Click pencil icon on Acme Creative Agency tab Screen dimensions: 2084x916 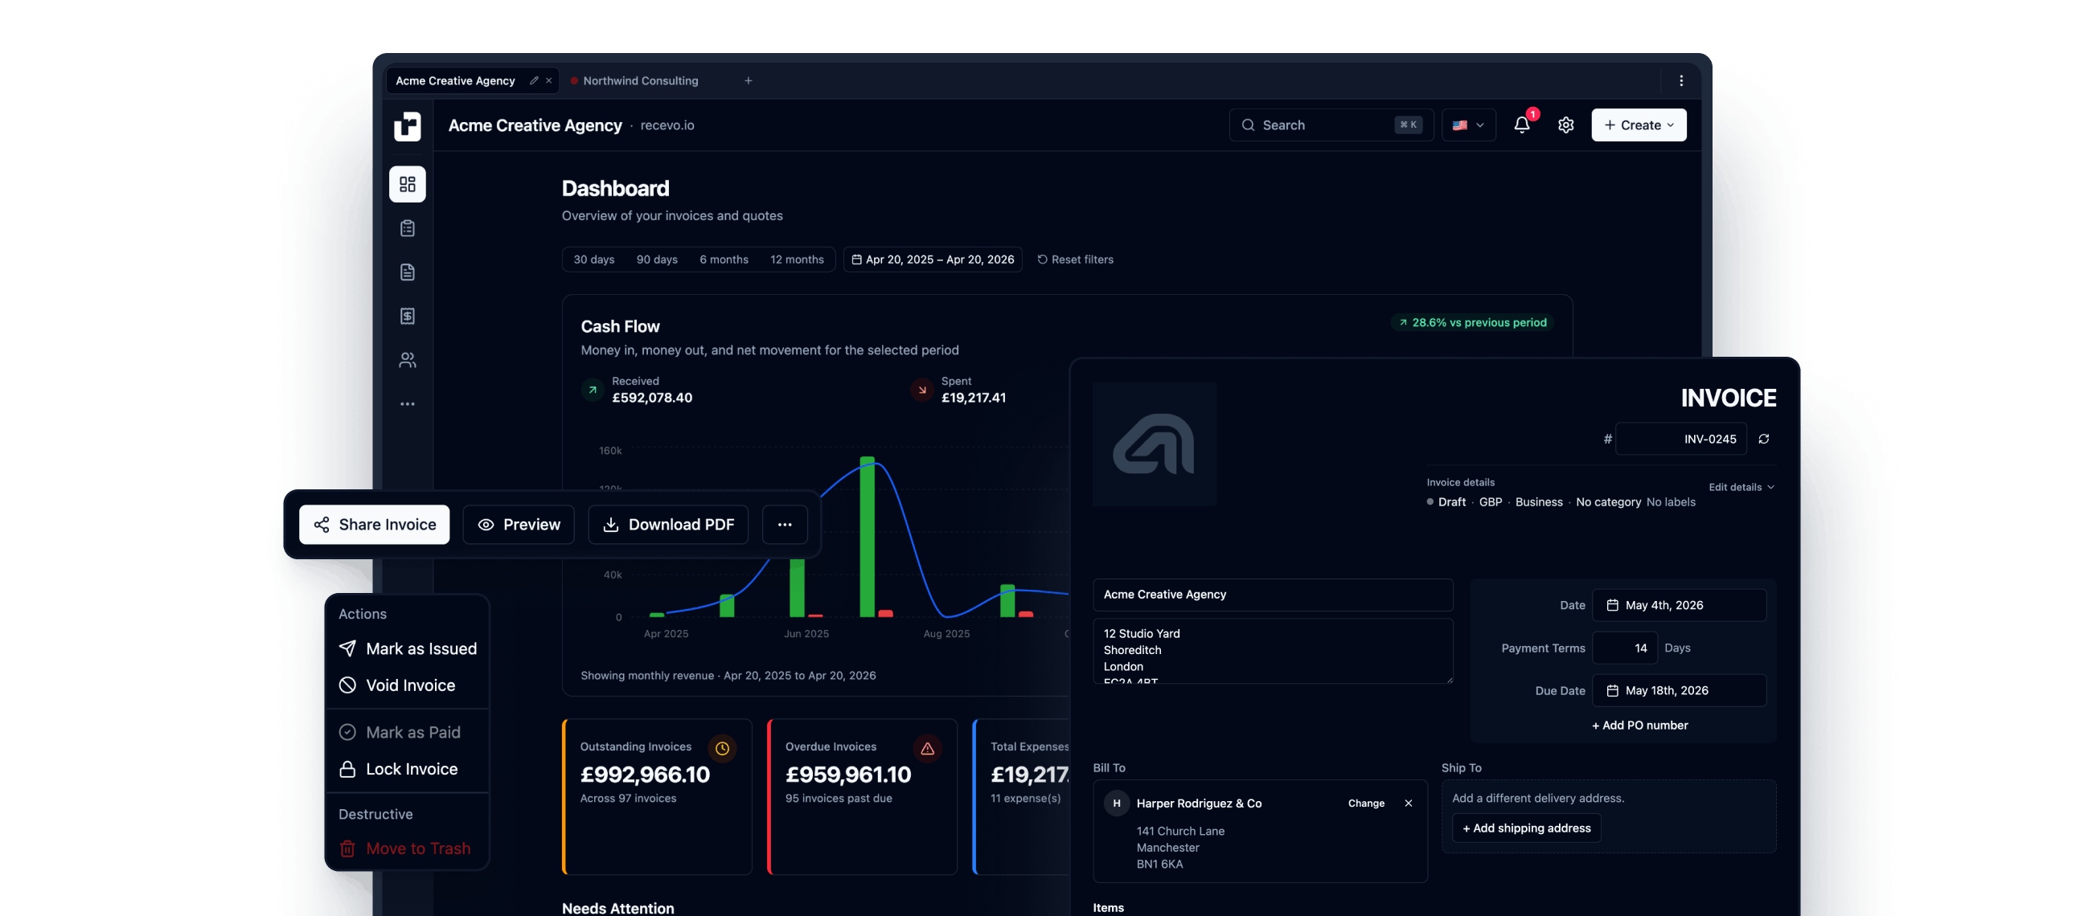(533, 80)
